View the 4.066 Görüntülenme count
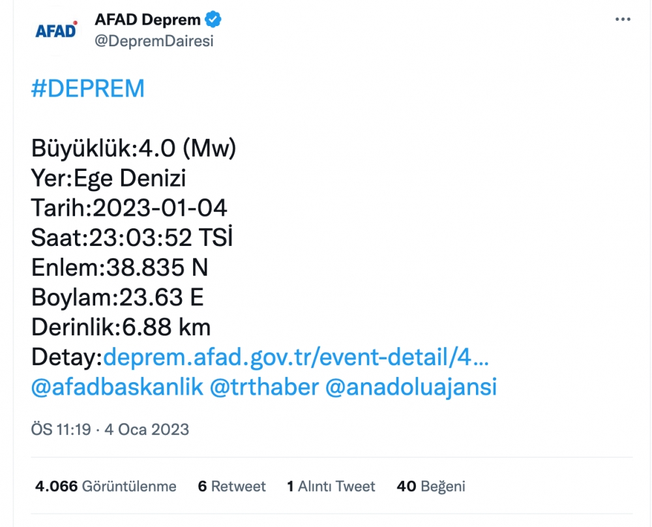The height and width of the screenshot is (527, 652). tap(106, 487)
